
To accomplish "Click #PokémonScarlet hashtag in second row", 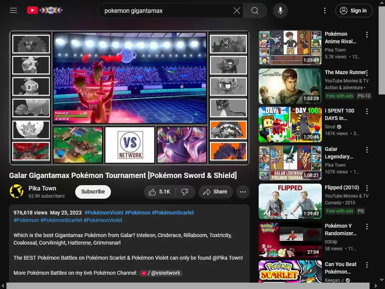I will [x=61, y=220].
